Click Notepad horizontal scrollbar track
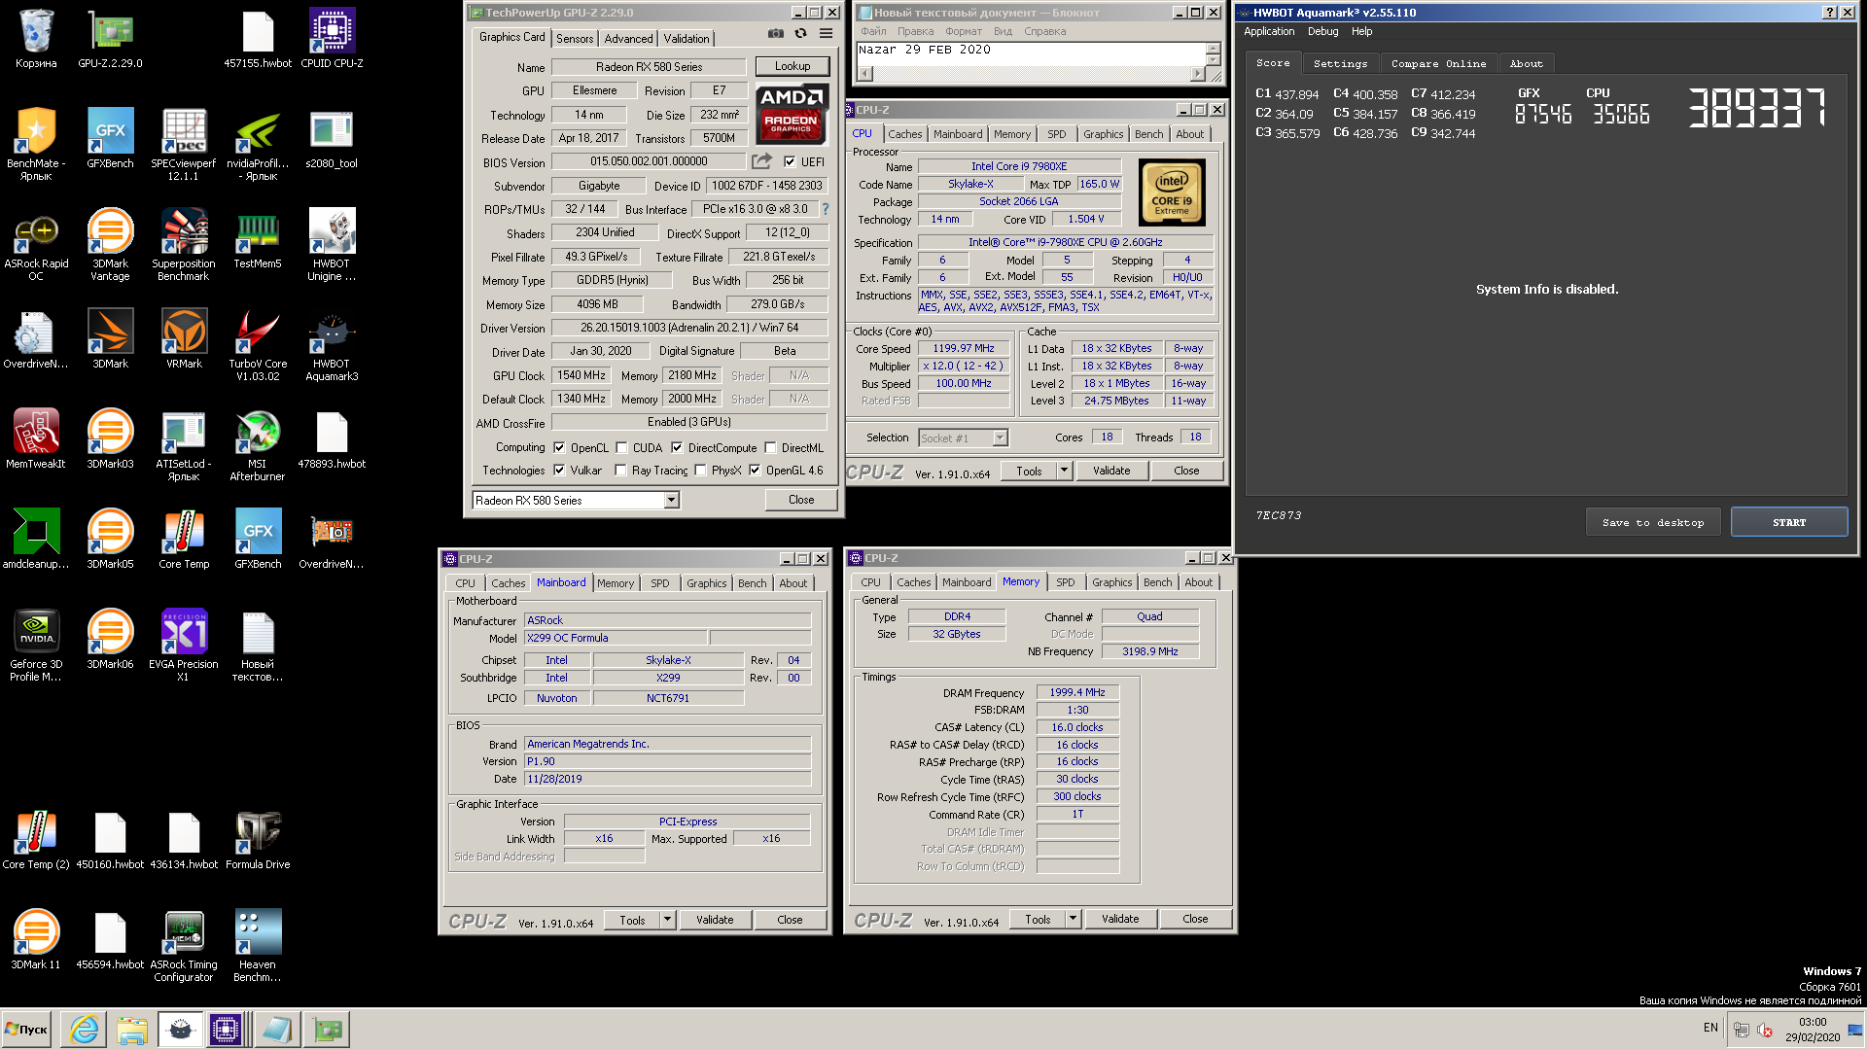The width and height of the screenshot is (1867, 1050). pyautogui.click(x=1032, y=74)
